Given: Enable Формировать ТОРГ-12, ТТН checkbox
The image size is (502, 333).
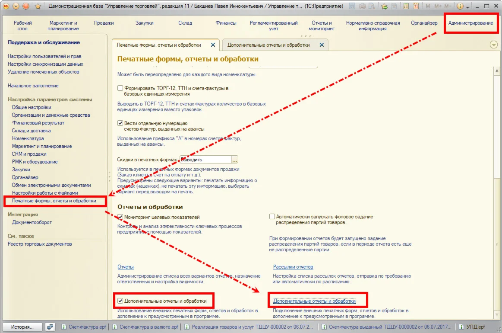Looking at the screenshot, I should point(120,88).
